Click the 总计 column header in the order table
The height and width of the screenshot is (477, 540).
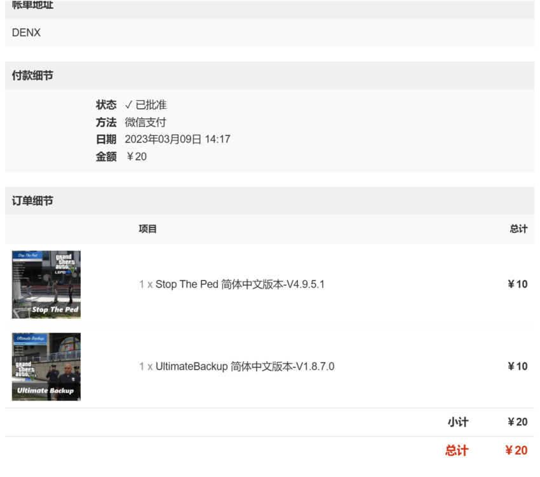point(518,229)
